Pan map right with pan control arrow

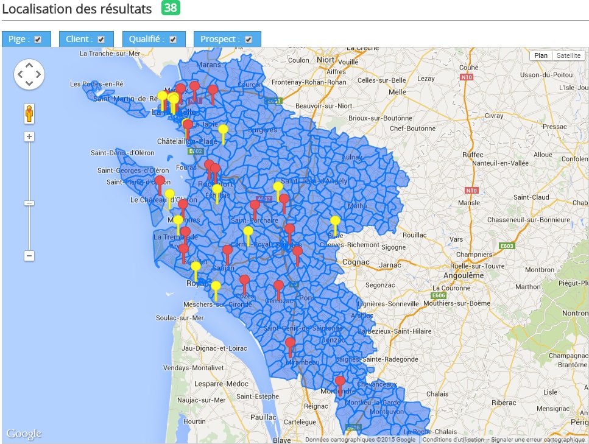39,74
